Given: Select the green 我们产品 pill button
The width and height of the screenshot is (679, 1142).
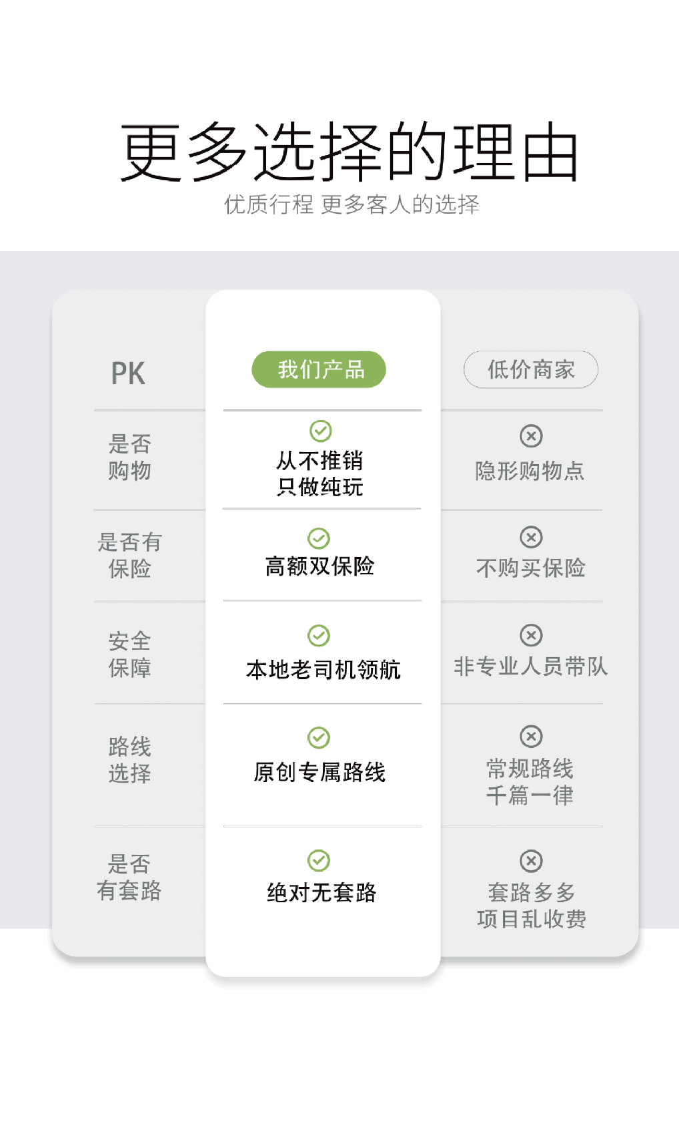Looking at the screenshot, I should coord(319,369).
